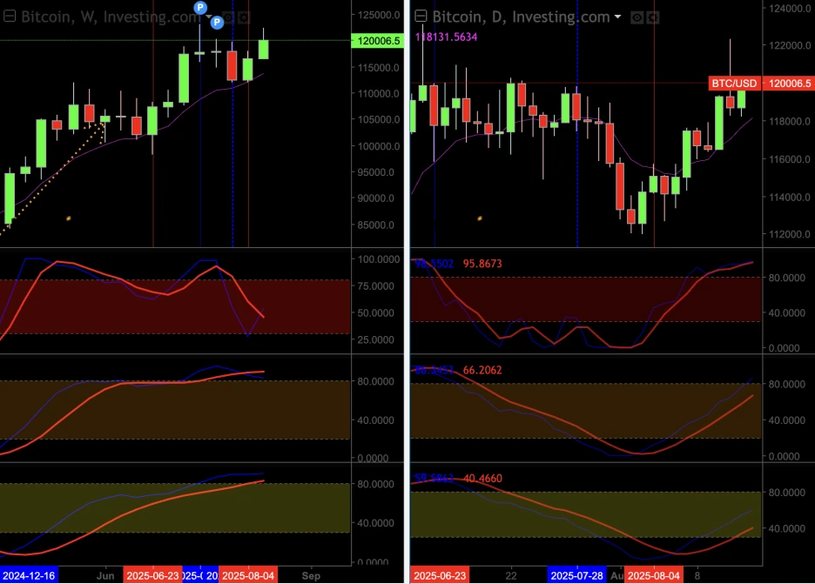
Task: Select daily chart 2025-06-23 red date marker
Action: pos(440,575)
